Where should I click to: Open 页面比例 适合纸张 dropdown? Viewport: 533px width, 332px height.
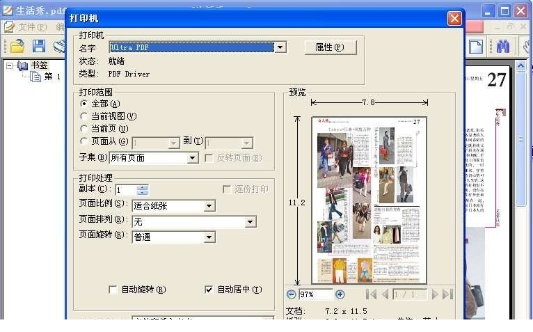pyautogui.click(x=209, y=206)
